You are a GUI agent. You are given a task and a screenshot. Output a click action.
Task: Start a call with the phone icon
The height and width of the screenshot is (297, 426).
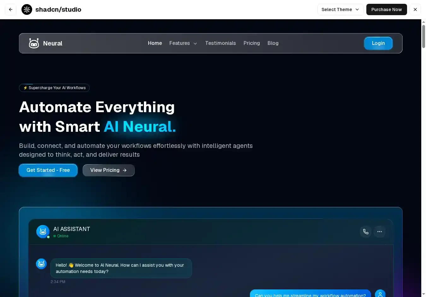pyautogui.click(x=366, y=232)
